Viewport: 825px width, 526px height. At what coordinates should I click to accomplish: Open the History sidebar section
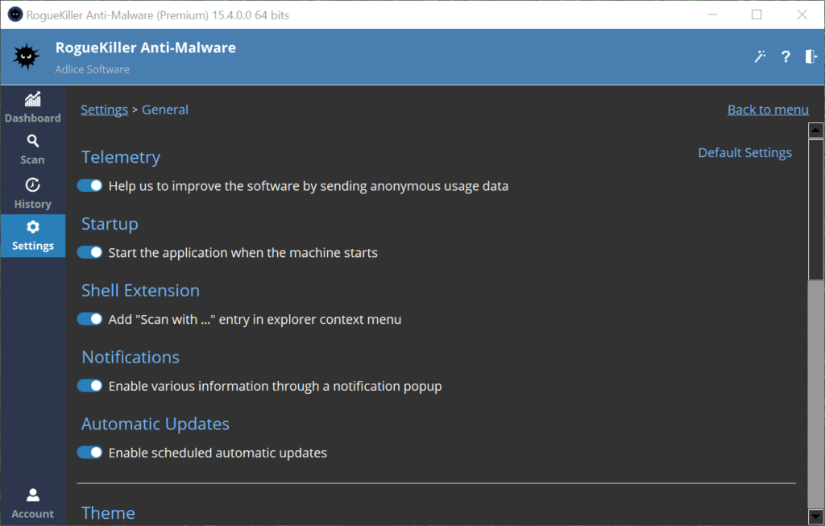point(32,193)
